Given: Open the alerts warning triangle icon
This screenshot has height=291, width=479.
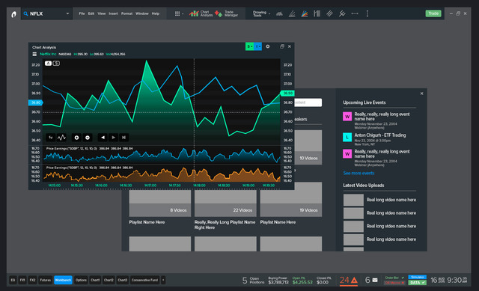Looking at the screenshot, I should (354, 280).
